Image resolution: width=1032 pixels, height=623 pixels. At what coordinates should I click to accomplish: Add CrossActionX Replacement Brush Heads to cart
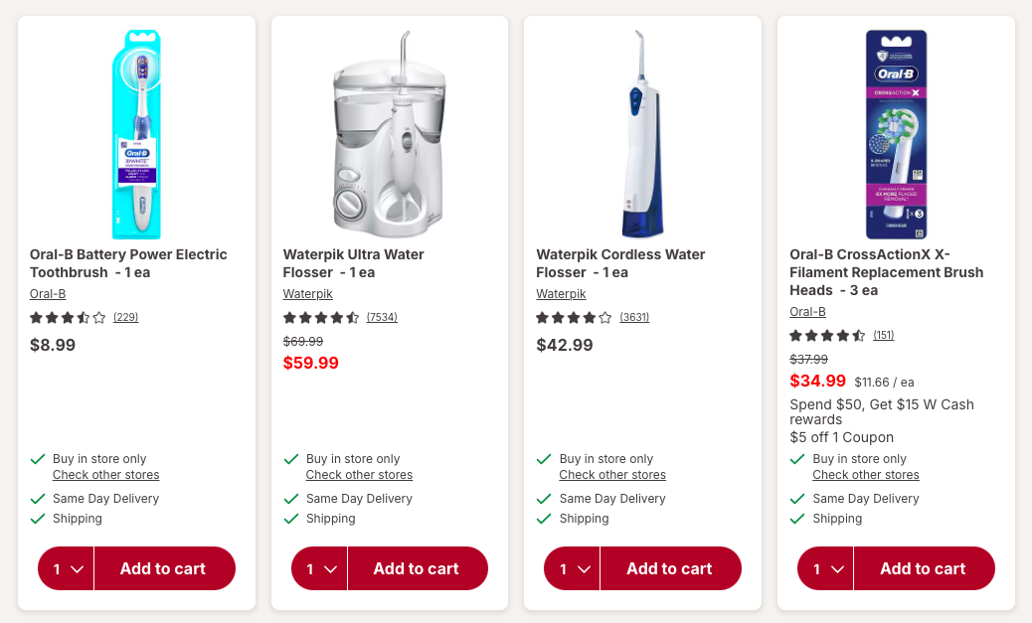923,569
